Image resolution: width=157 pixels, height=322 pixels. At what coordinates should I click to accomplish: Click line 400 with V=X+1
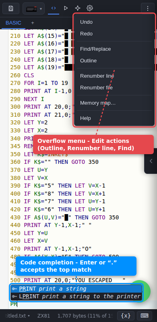coord(58,194)
